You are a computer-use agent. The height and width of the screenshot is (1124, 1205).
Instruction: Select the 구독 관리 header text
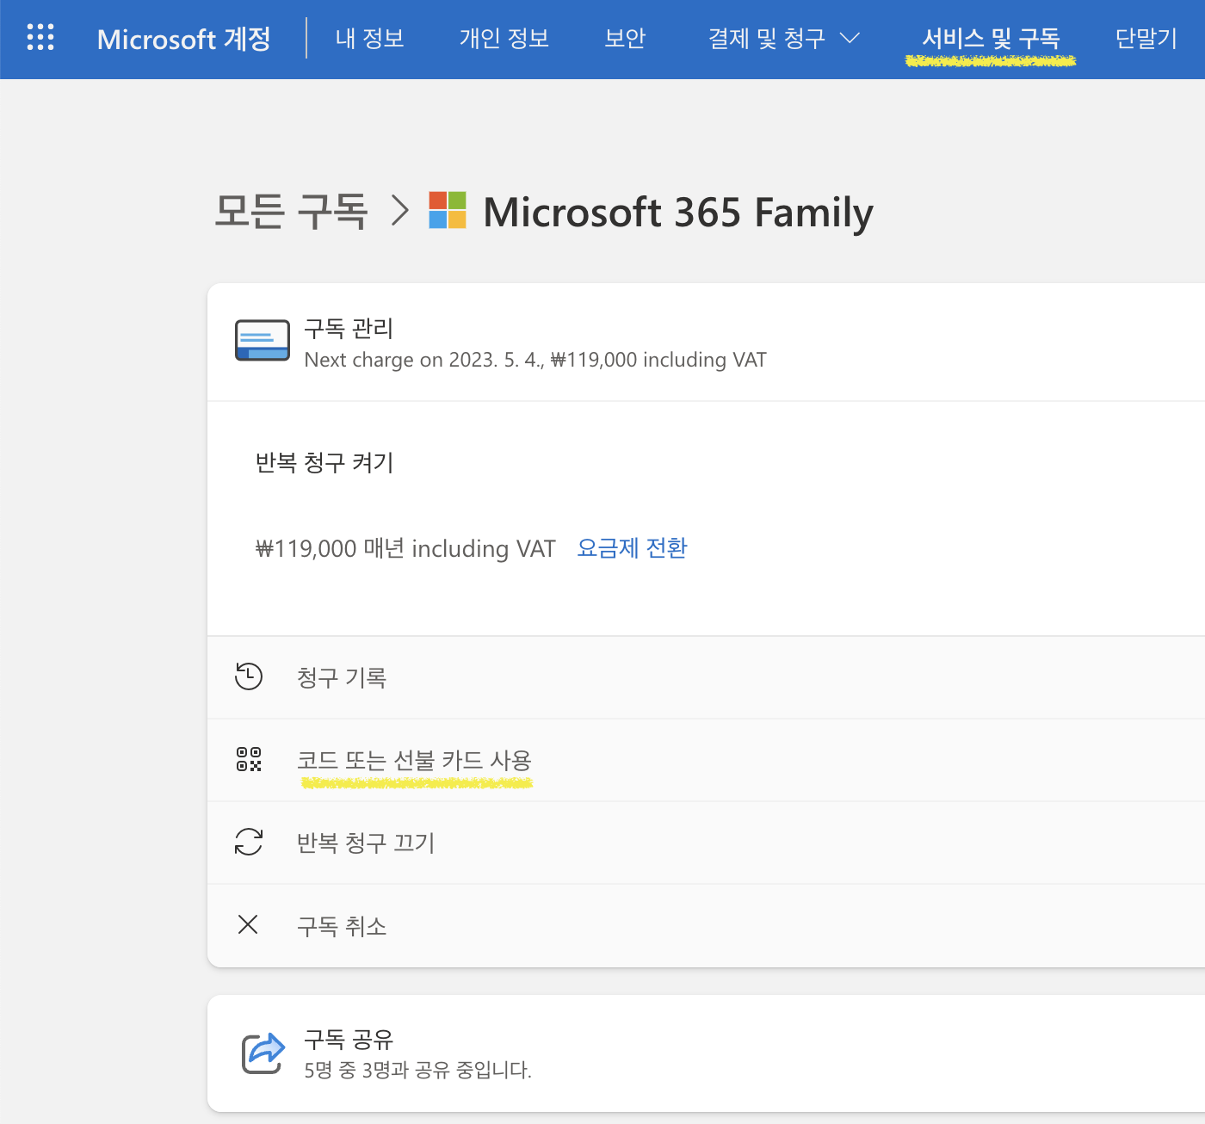(x=349, y=328)
